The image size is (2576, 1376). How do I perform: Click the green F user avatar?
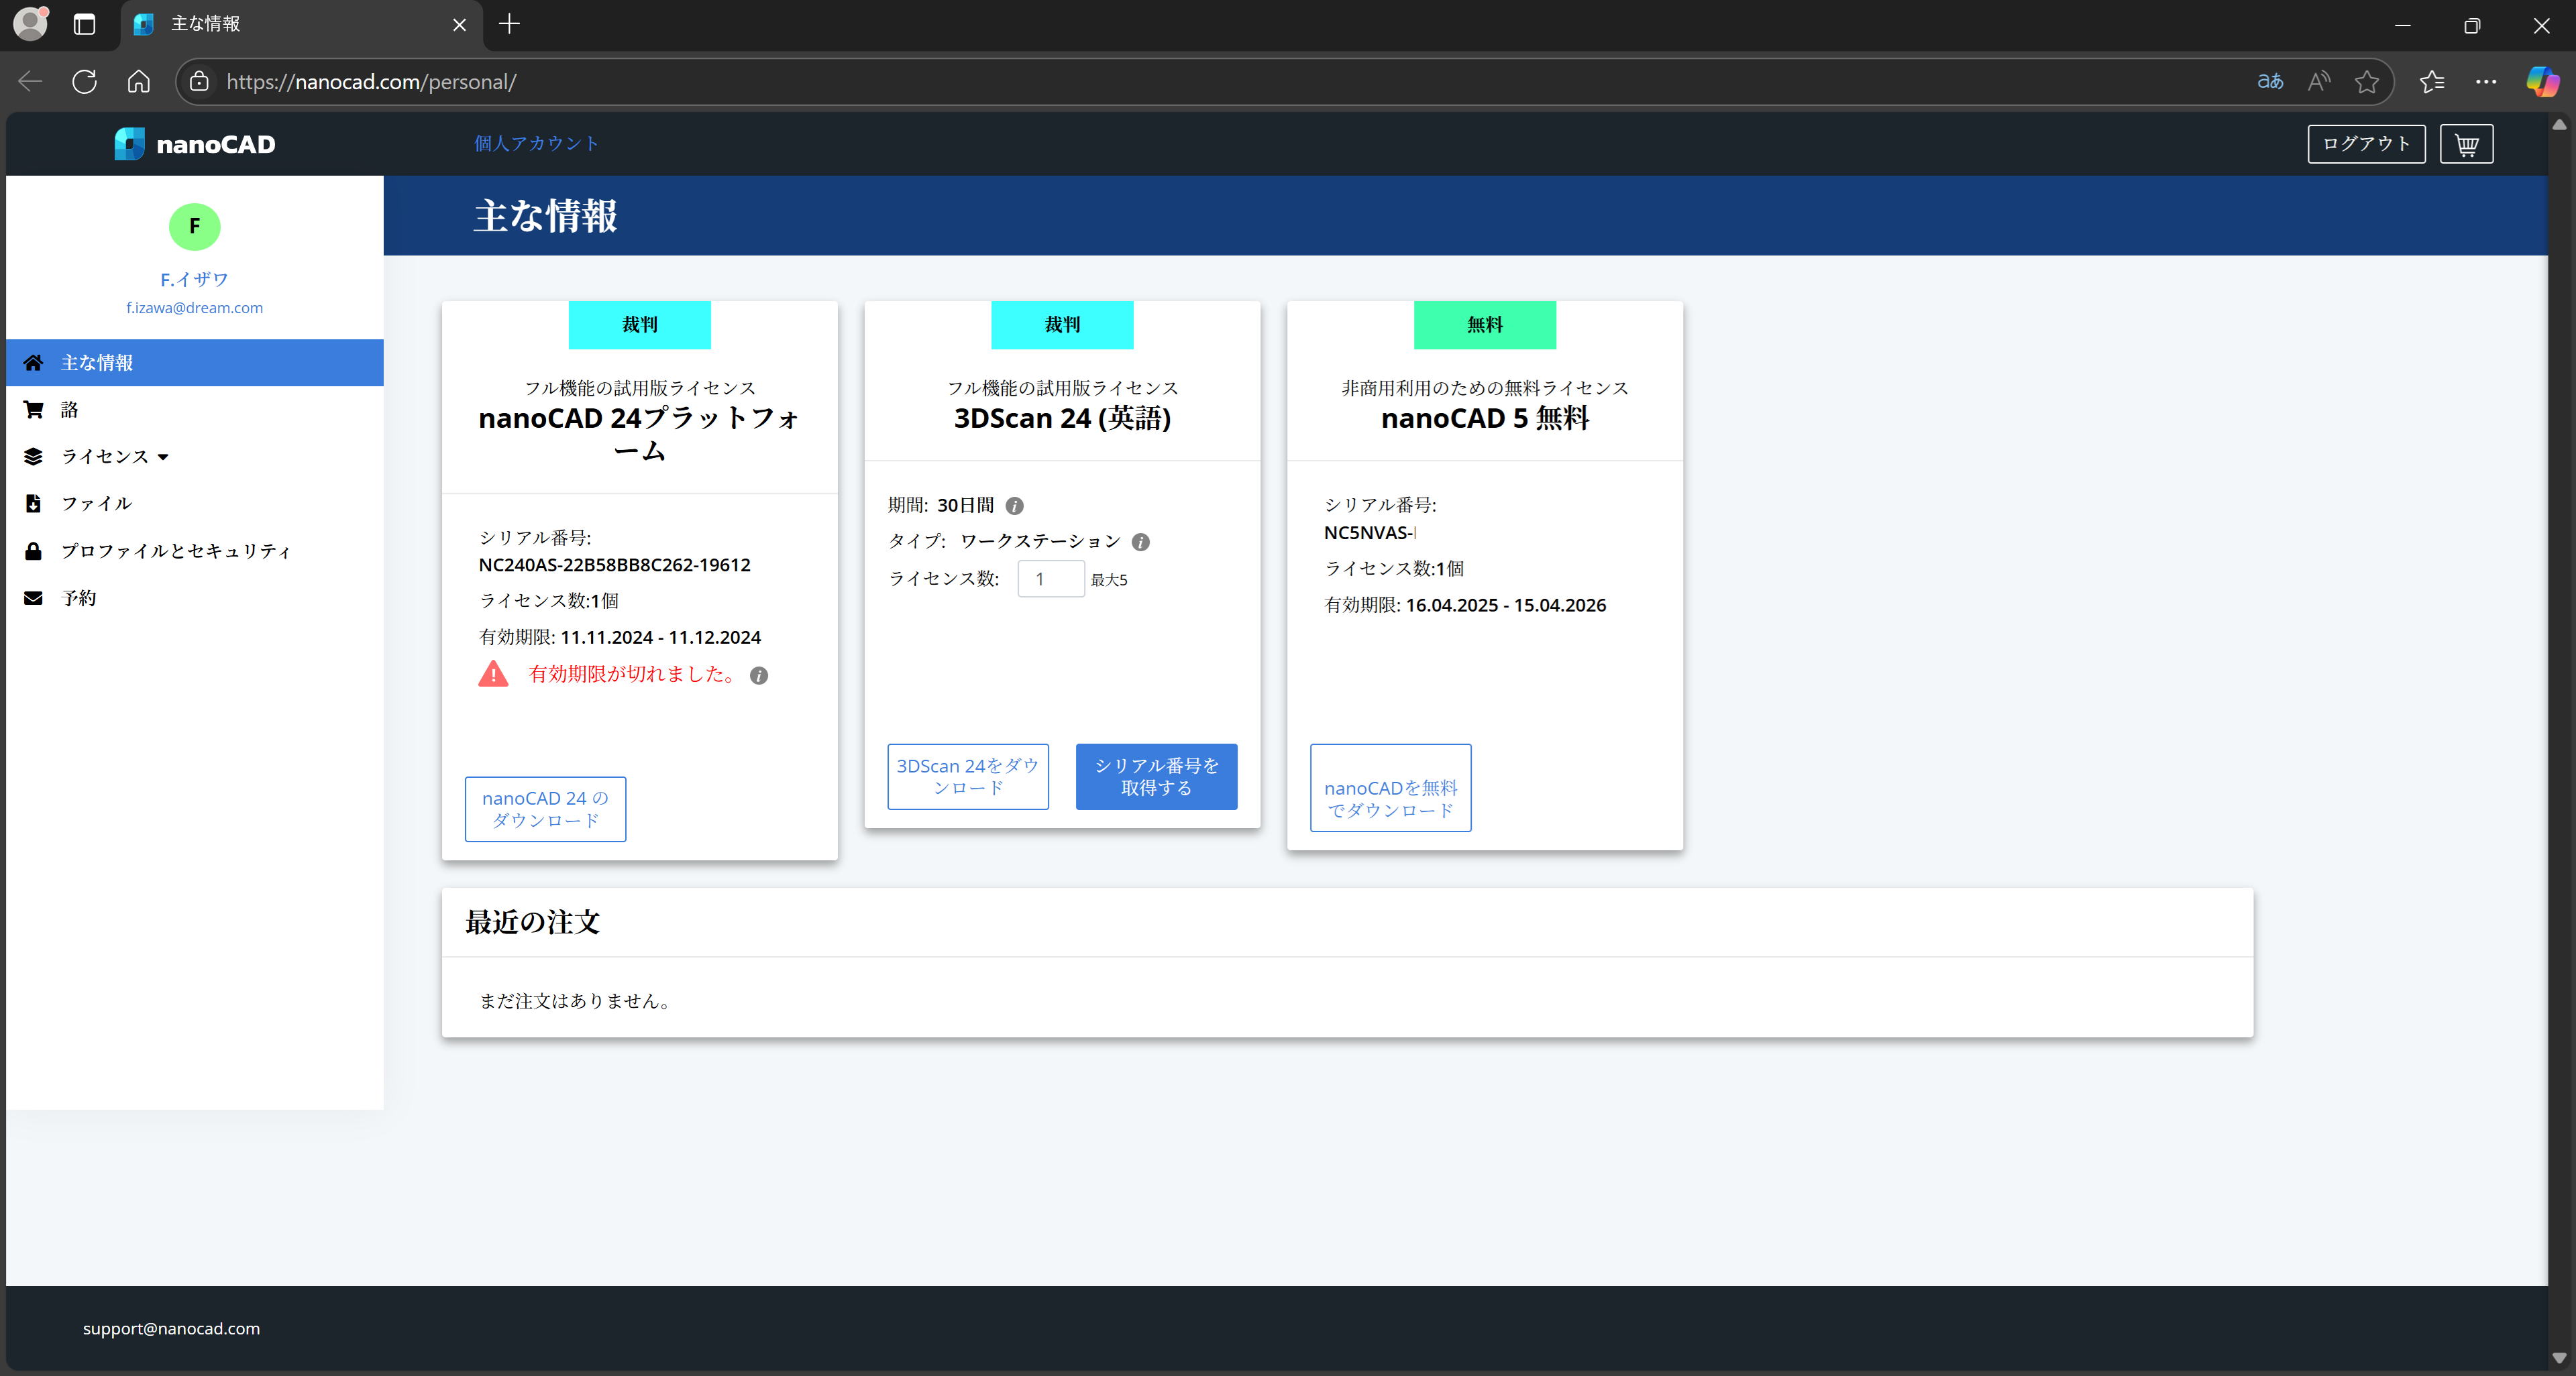194,226
